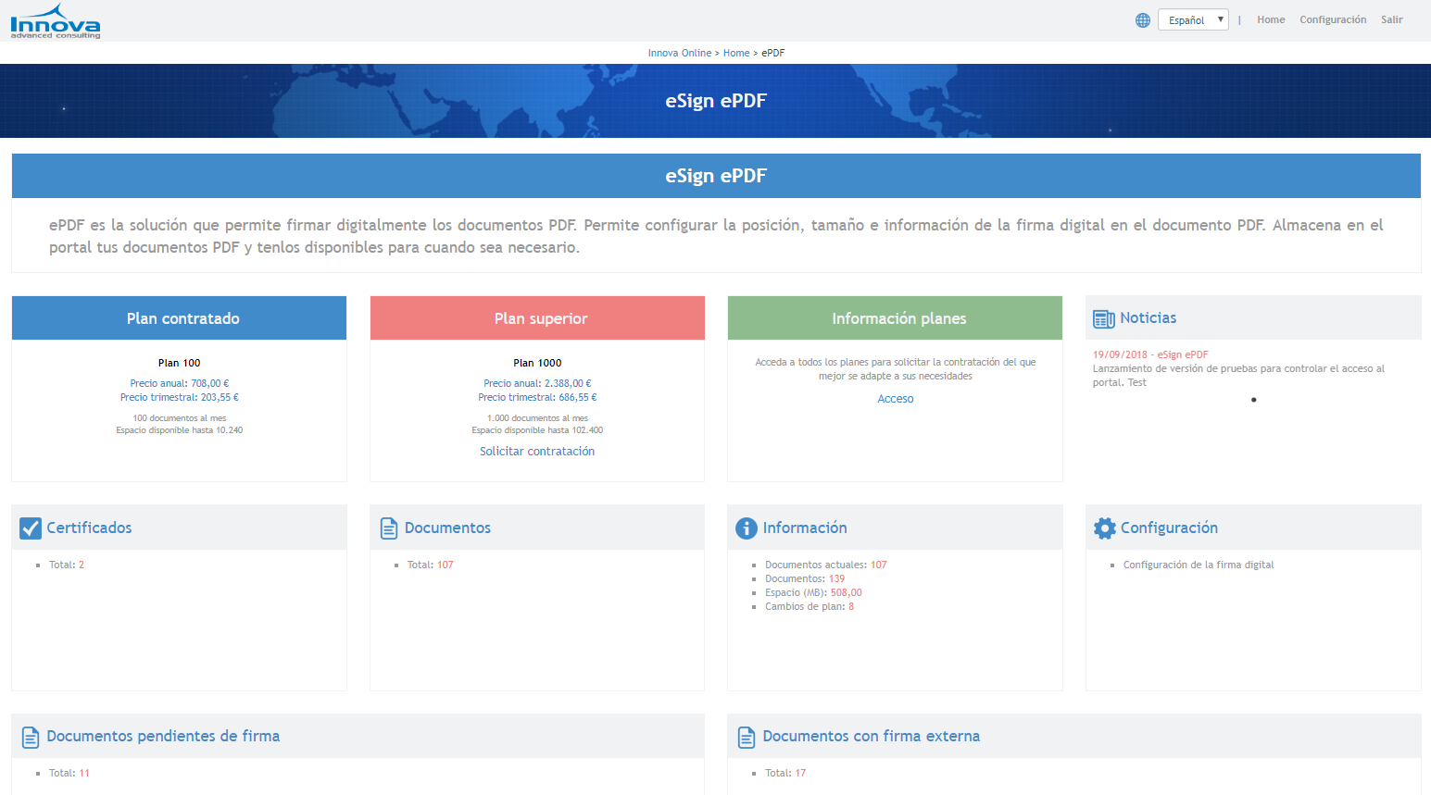Viewport: 1431px width, 795px height.
Task: Click the Plan superior header
Action: 537,318
